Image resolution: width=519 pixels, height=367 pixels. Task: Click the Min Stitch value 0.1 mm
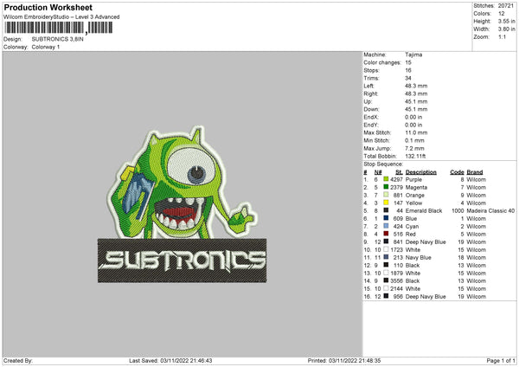pyautogui.click(x=414, y=140)
